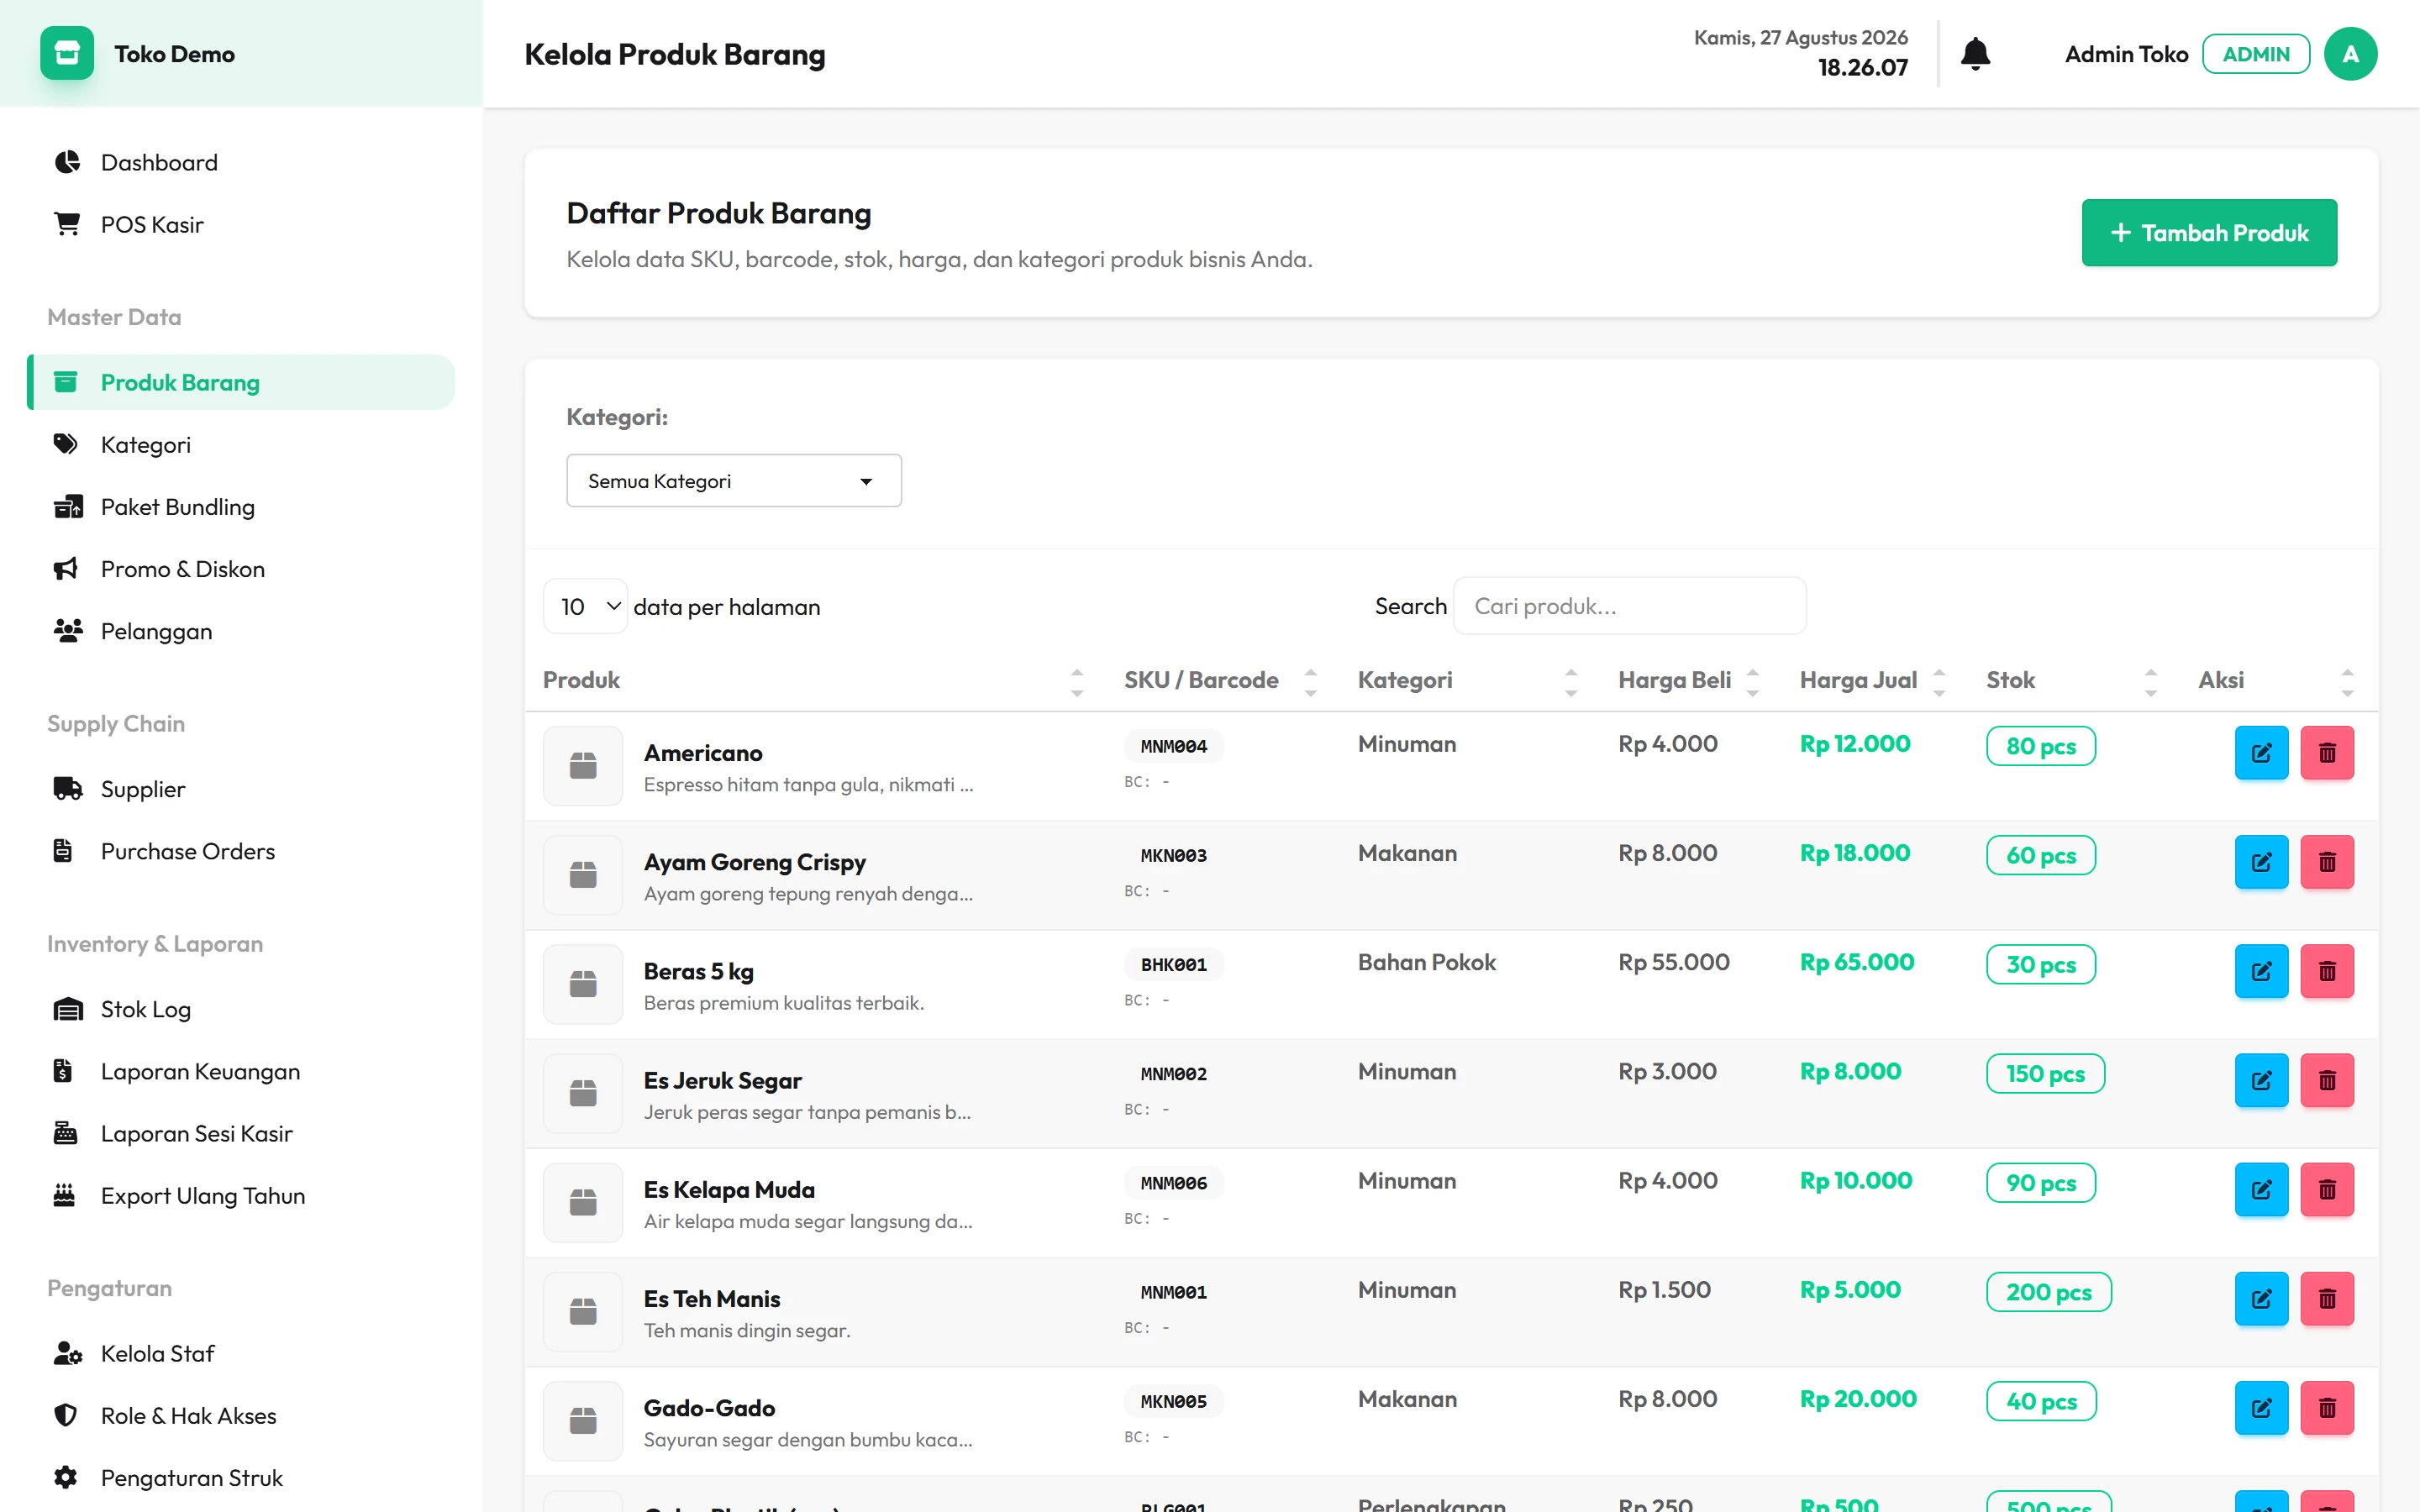Click the Toko Demo store logo icon

pos(67,53)
